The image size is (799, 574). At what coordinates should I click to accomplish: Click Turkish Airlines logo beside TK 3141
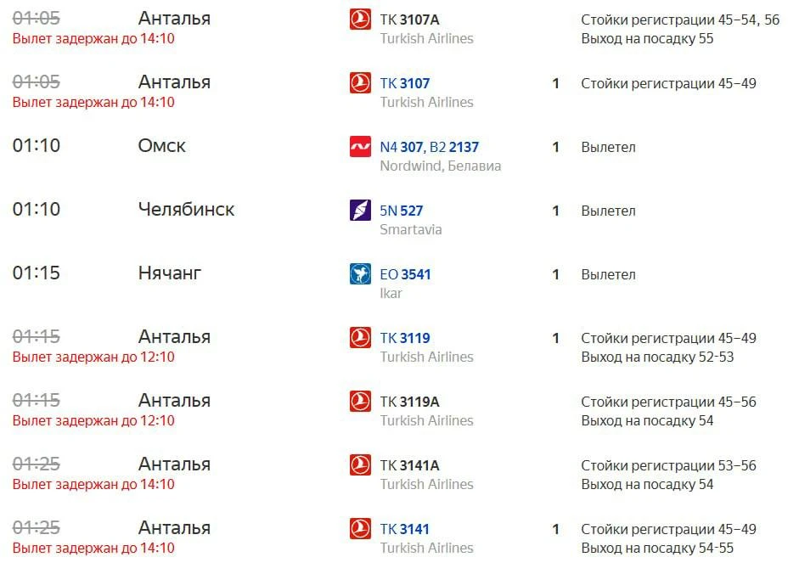tap(360, 529)
